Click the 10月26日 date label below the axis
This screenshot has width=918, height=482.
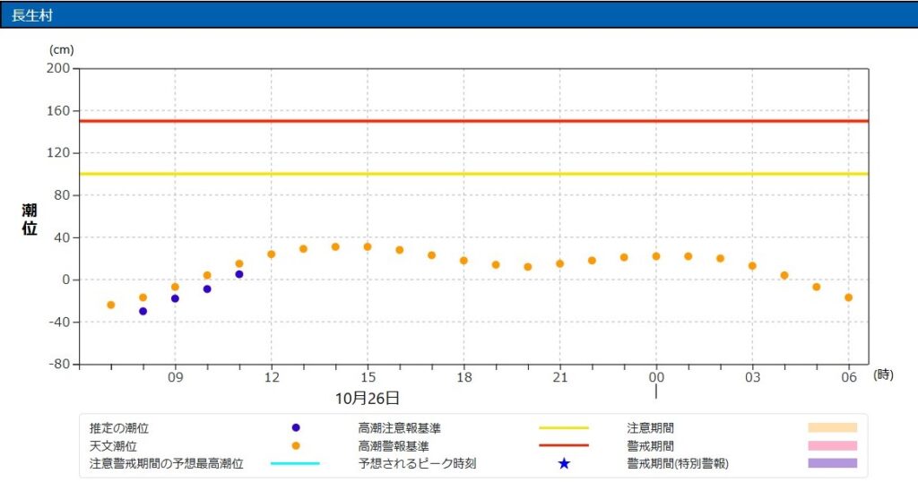(367, 399)
